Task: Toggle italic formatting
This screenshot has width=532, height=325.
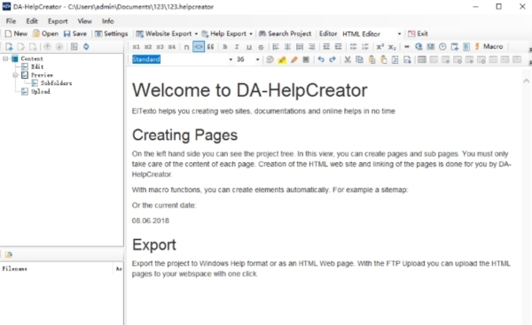Action: (x=237, y=47)
